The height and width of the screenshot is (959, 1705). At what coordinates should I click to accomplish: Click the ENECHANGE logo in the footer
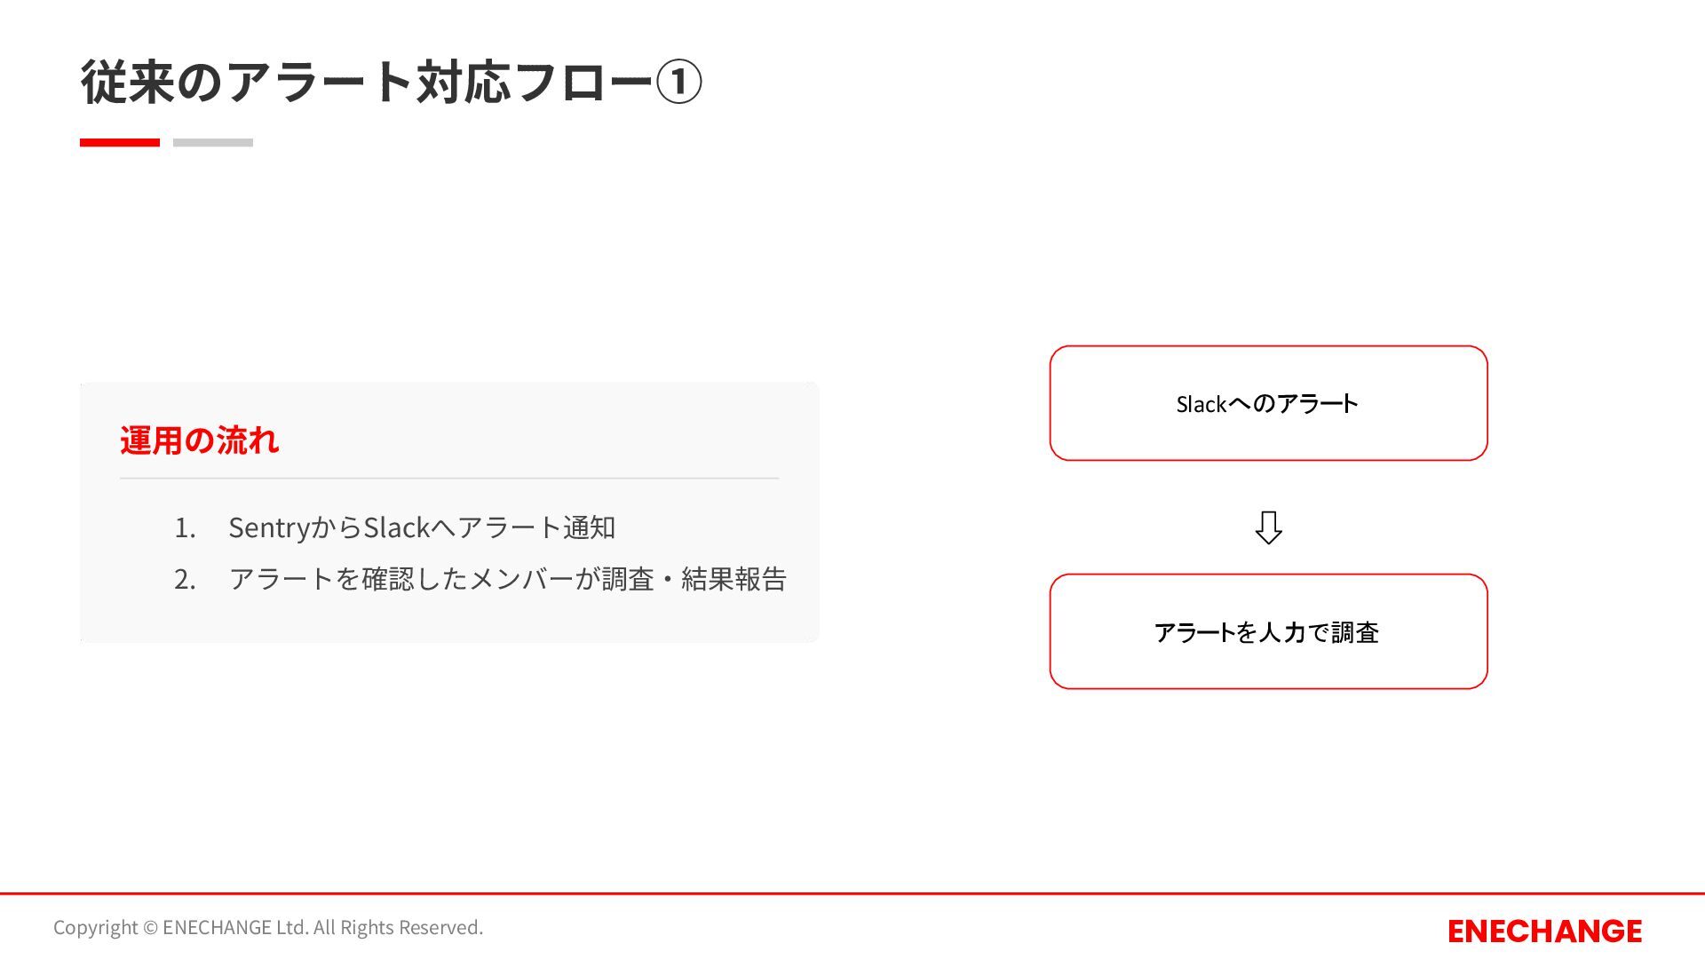click(x=1544, y=931)
